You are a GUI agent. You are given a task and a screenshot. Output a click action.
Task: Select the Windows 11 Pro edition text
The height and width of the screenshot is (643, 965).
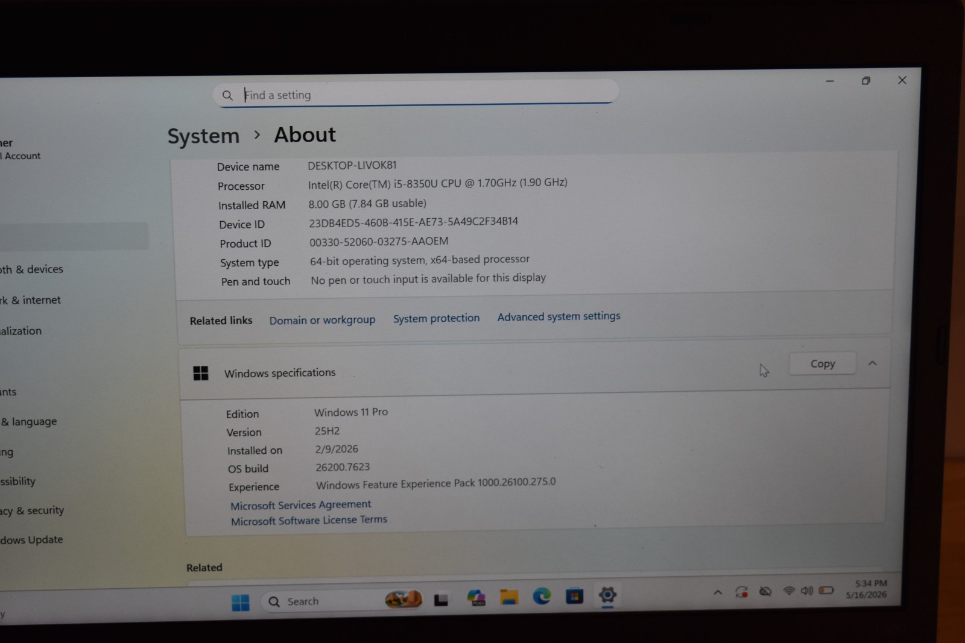[351, 412]
